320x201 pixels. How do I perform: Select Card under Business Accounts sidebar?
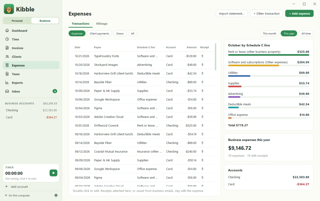(x=31, y=117)
